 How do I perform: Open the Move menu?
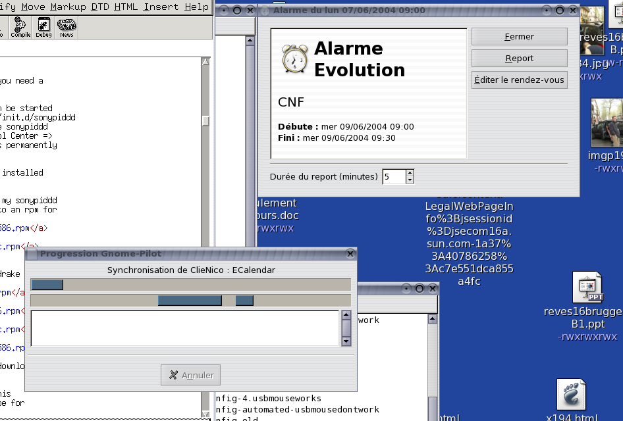click(x=34, y=7)
